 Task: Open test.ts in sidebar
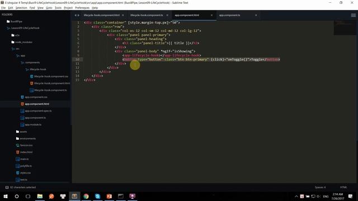(23, 180)
